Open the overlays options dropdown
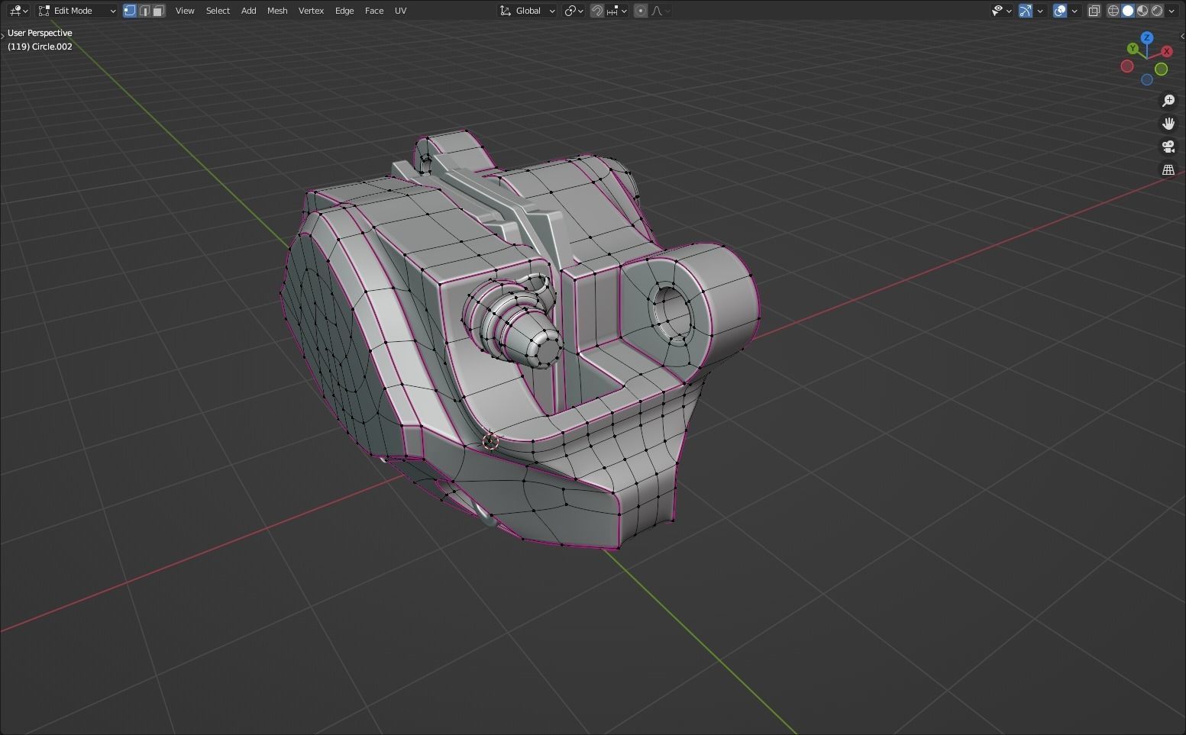The height and width of the screenshot is (735, 1186). tap(1075, 11)
